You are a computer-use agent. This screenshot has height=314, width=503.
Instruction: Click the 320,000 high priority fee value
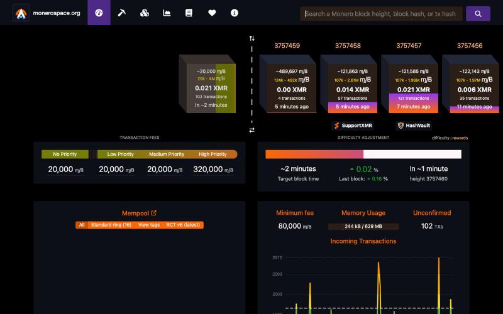(213, 170)
